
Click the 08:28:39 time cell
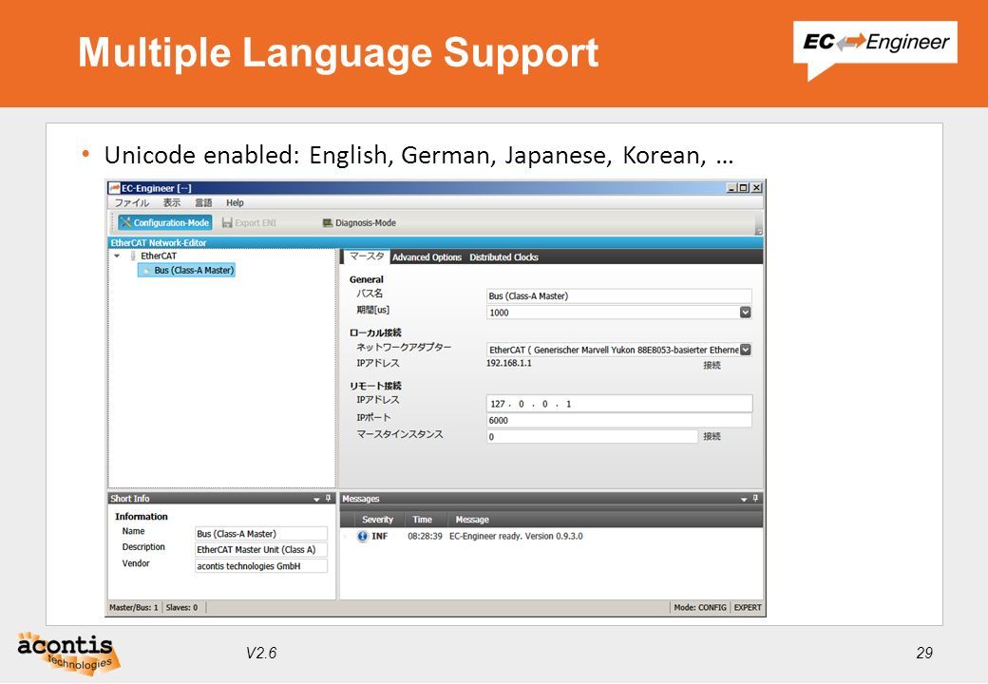[x=425, y=537]
